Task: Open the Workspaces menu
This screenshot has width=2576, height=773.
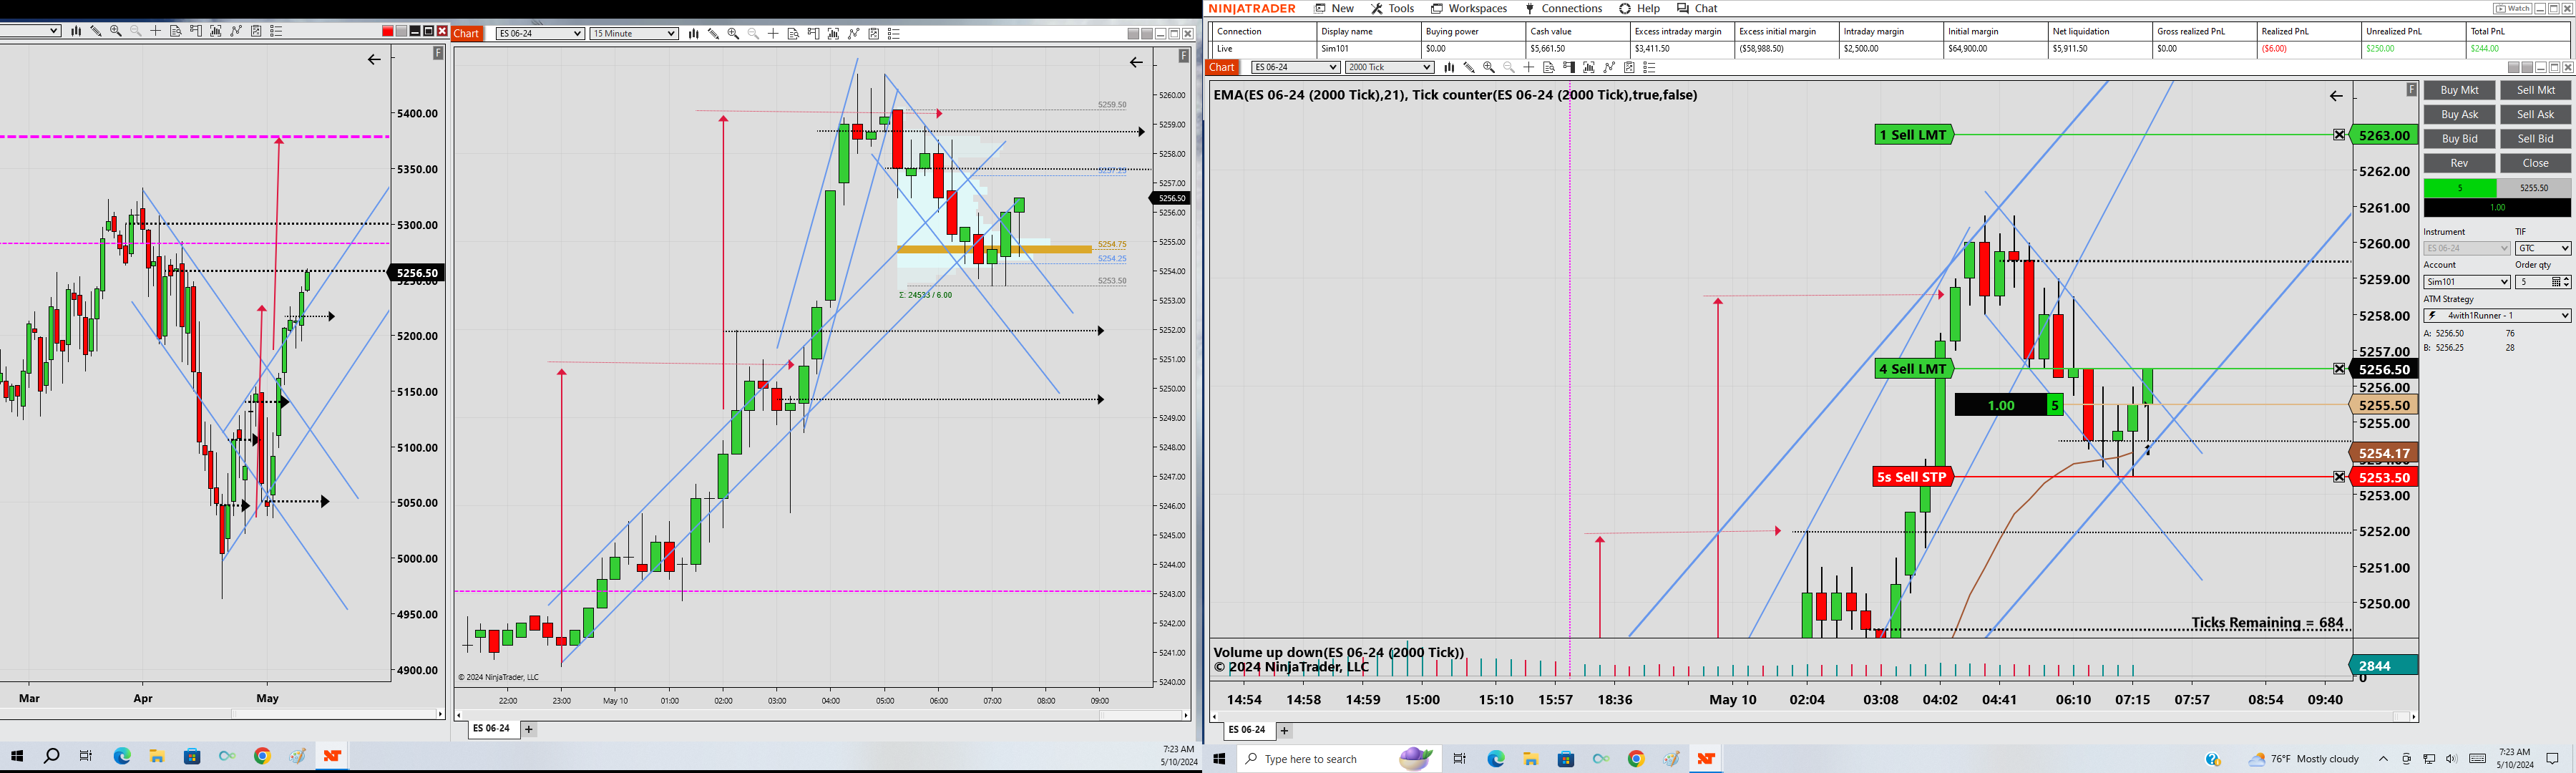Action: [x=1469, y=8]
